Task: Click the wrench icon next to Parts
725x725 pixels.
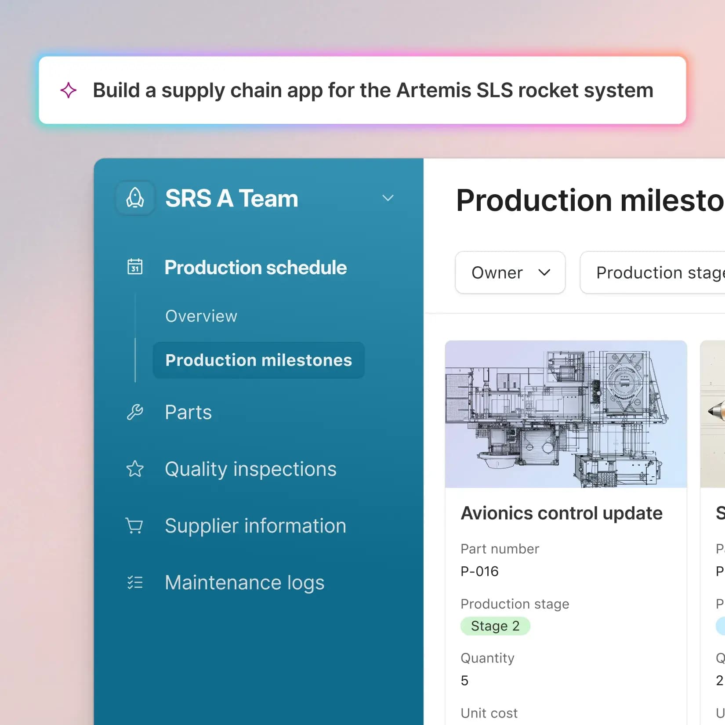Action: pyautogui.click(x=135, y=412)
